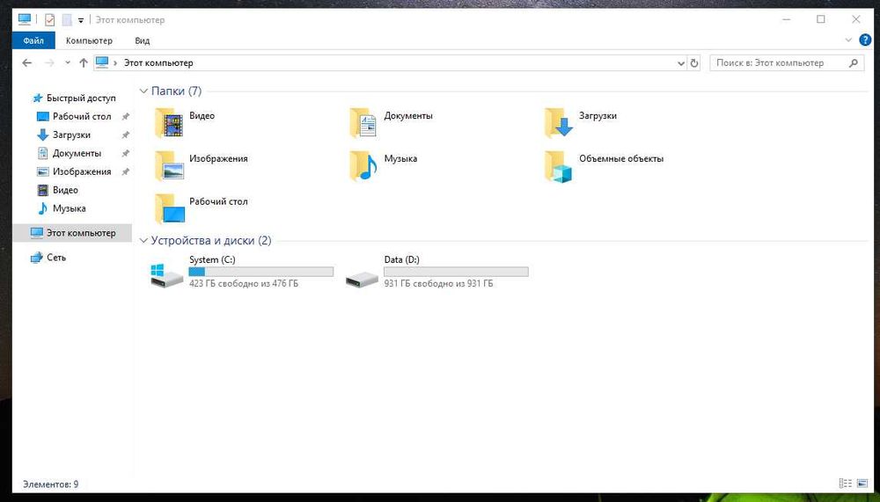Go back with the left arrow
Image resolution: width=880 pixels, height=502 pixels.
click(26, 62)
